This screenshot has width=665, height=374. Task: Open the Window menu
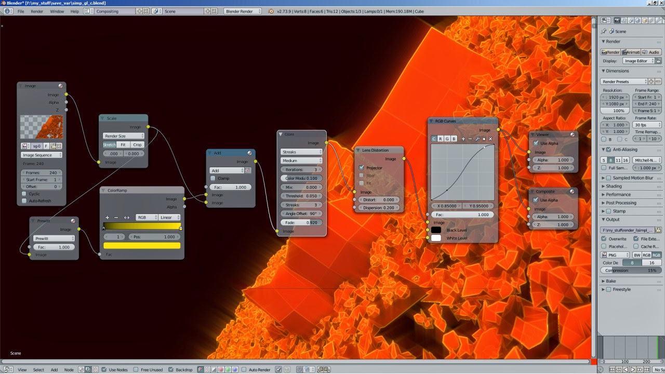57,11
